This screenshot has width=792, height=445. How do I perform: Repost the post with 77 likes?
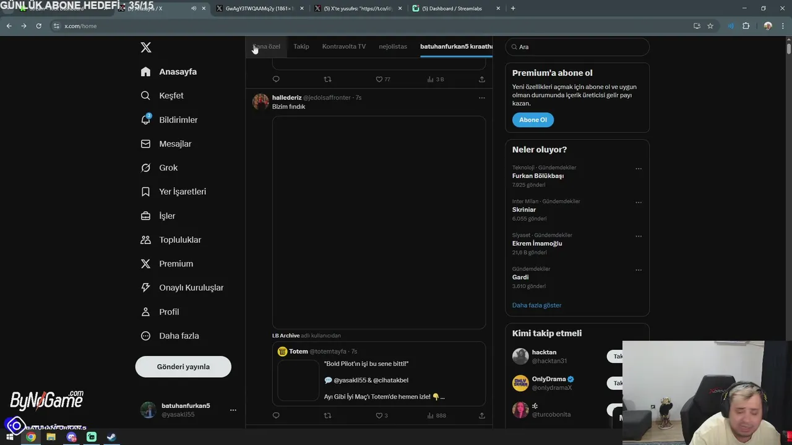click(328, 79)
